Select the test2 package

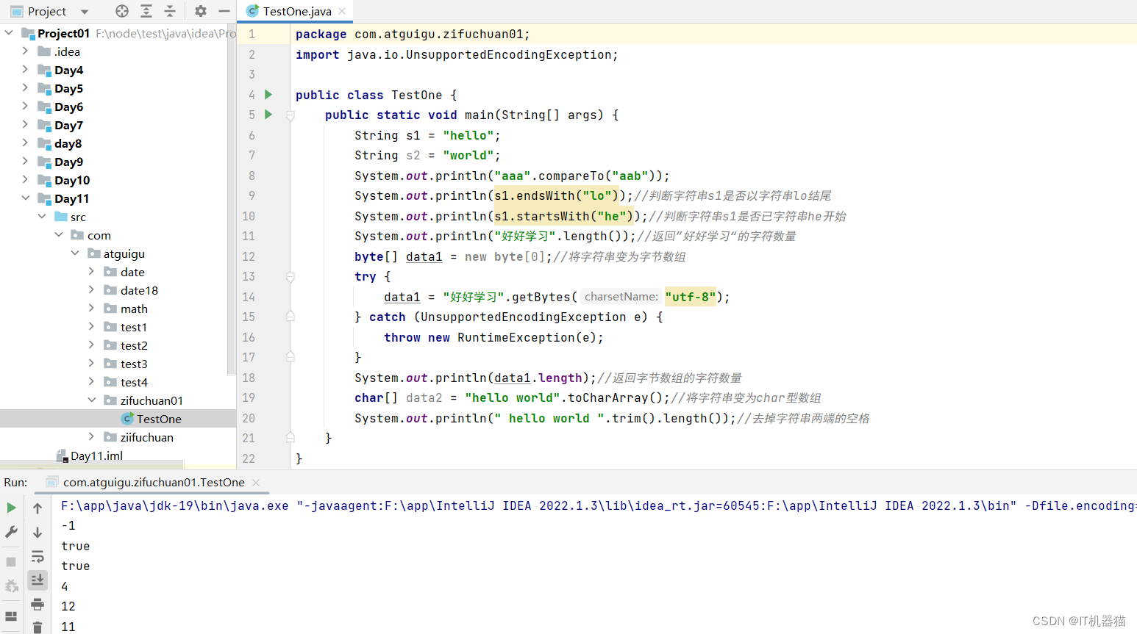(134, 345)
